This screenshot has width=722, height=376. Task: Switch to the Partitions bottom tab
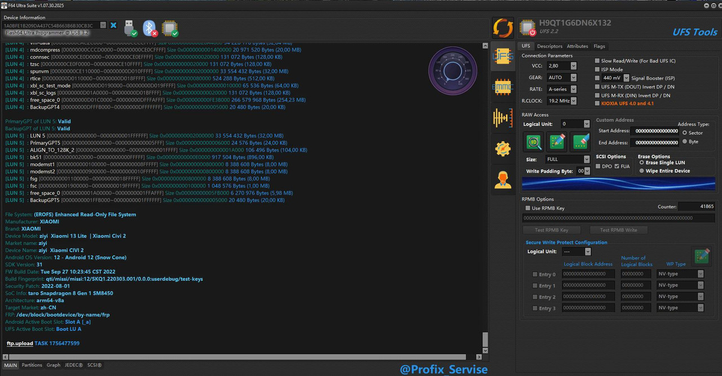tap(32, 365)
